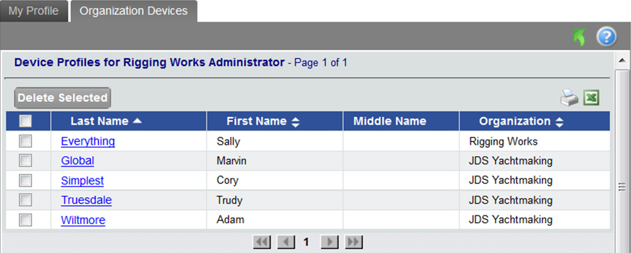The image size is (631, 253).
Task: Click the green back arrow icon
Action: pos(579,38)
